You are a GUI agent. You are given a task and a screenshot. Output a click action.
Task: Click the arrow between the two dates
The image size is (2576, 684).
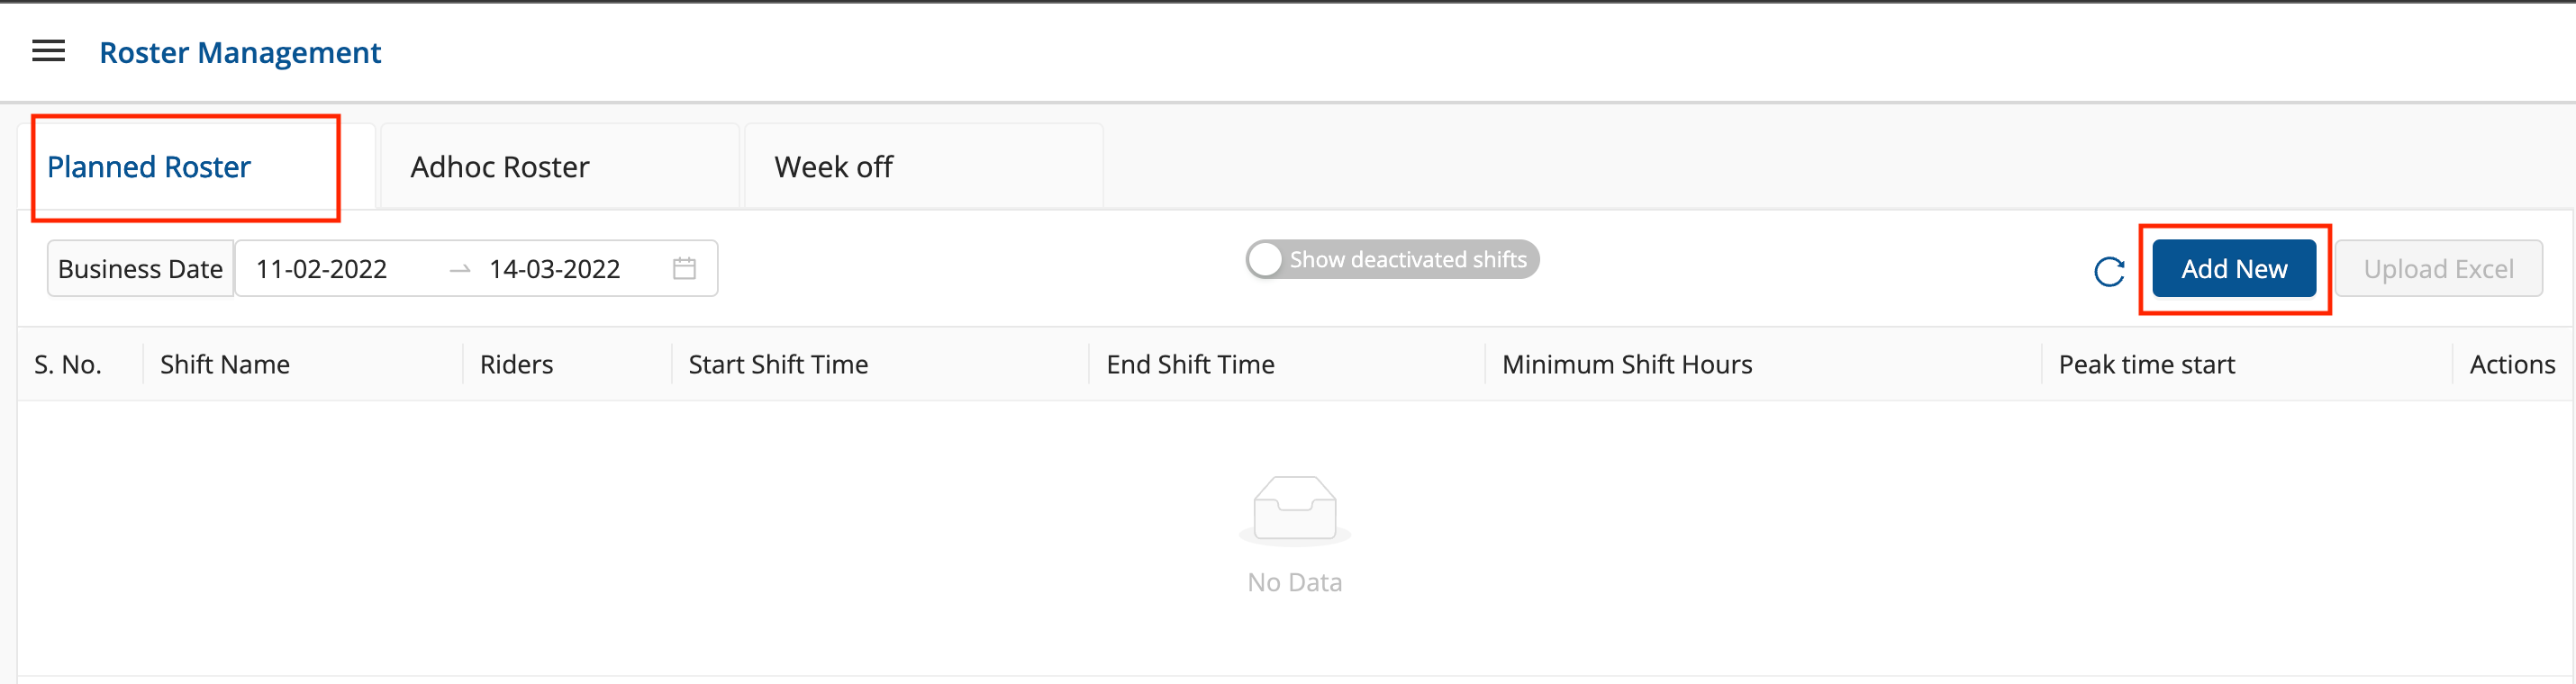tap(460, 270)
